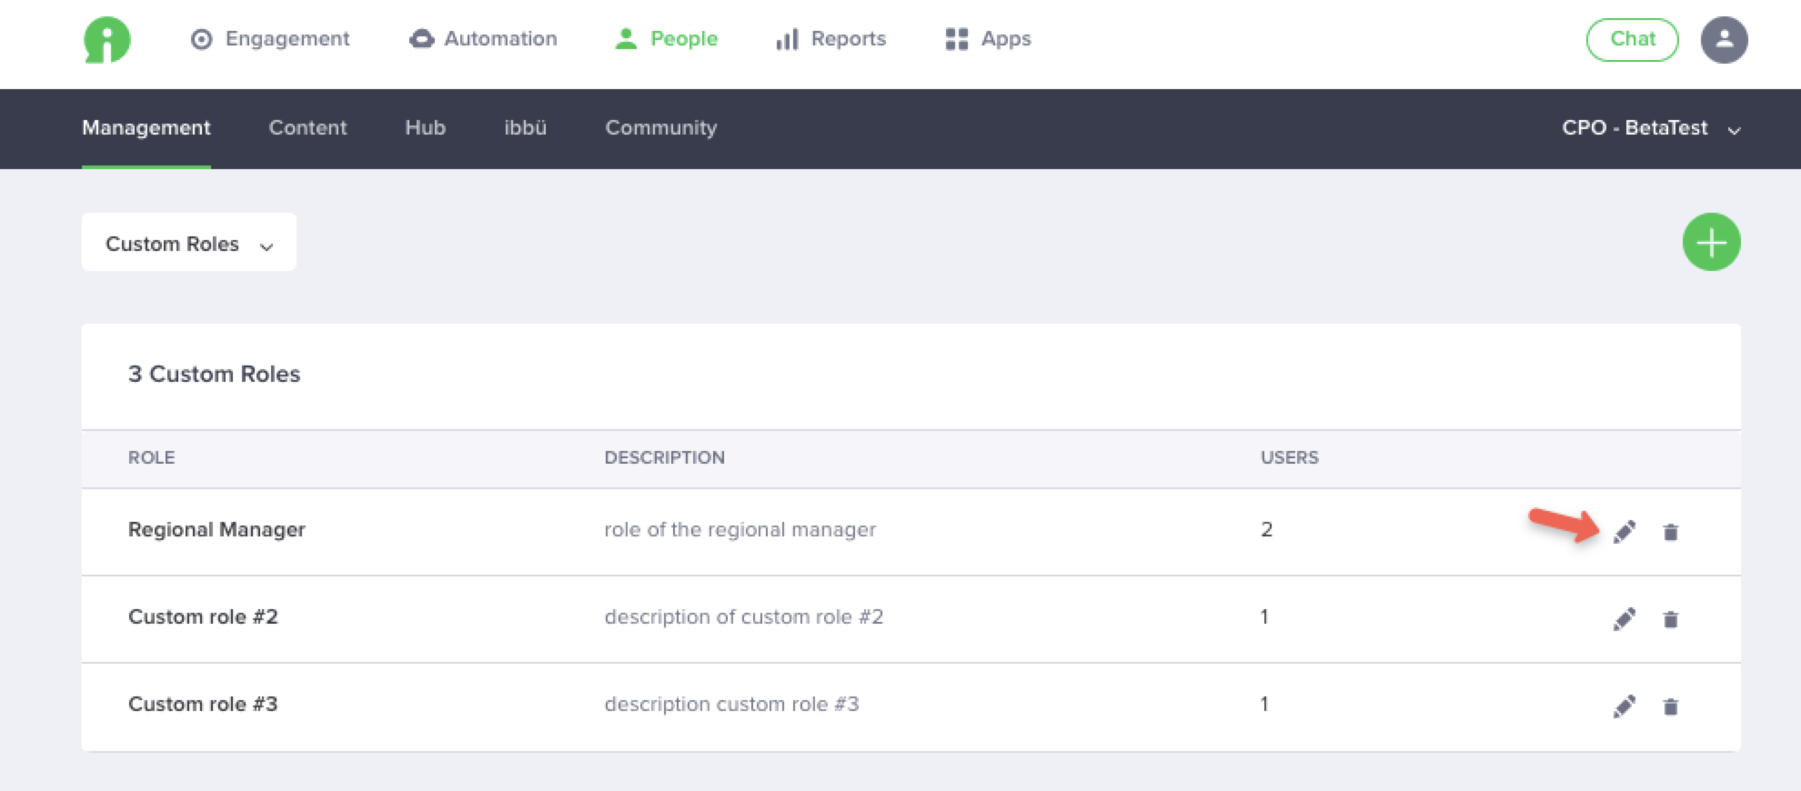Delete Custom role #3

pyautogui.click(x=1671, y=706)
